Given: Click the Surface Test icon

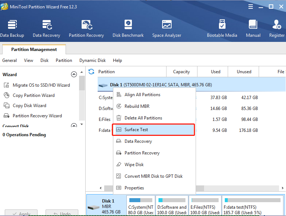Looking at the screenshot, I should coord(119,130).
